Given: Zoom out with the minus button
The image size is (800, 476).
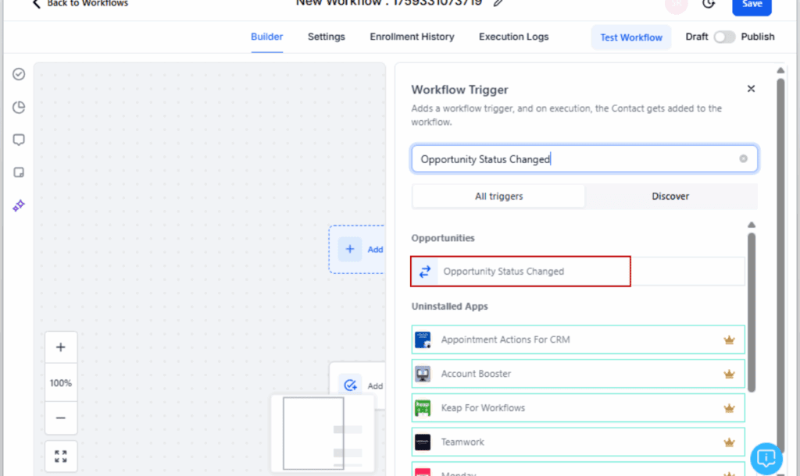Looking at the screenshot, I should [61, 418].
